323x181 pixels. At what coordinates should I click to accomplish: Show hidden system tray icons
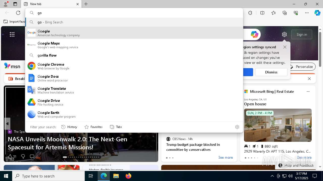[272, 176]
